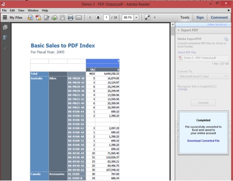
Task: Click the Change language link
Action: (x=182, y=89)
